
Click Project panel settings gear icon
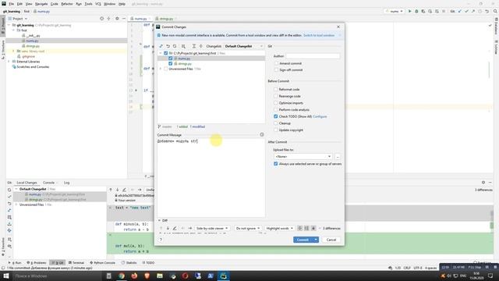117,19
